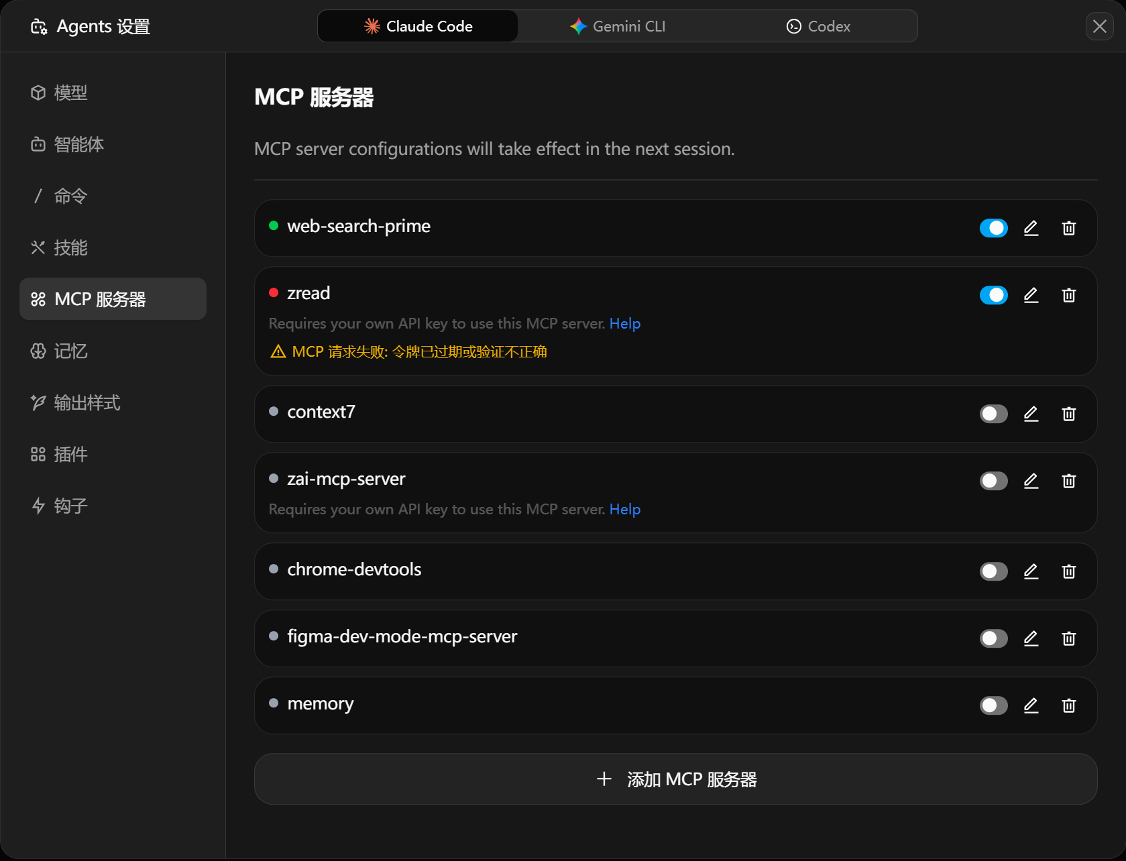Delete the chrome-devtools server entry
The image size is (1126, 861).
pos(1068,571)
